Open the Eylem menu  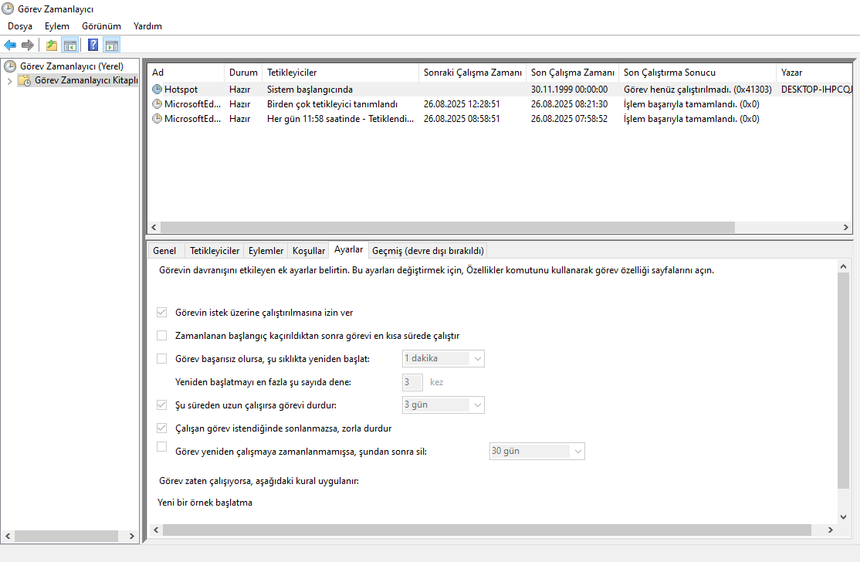[x=57, y=26]
